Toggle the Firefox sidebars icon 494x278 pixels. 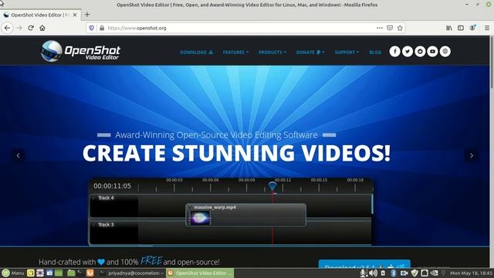tap(461, 28)
